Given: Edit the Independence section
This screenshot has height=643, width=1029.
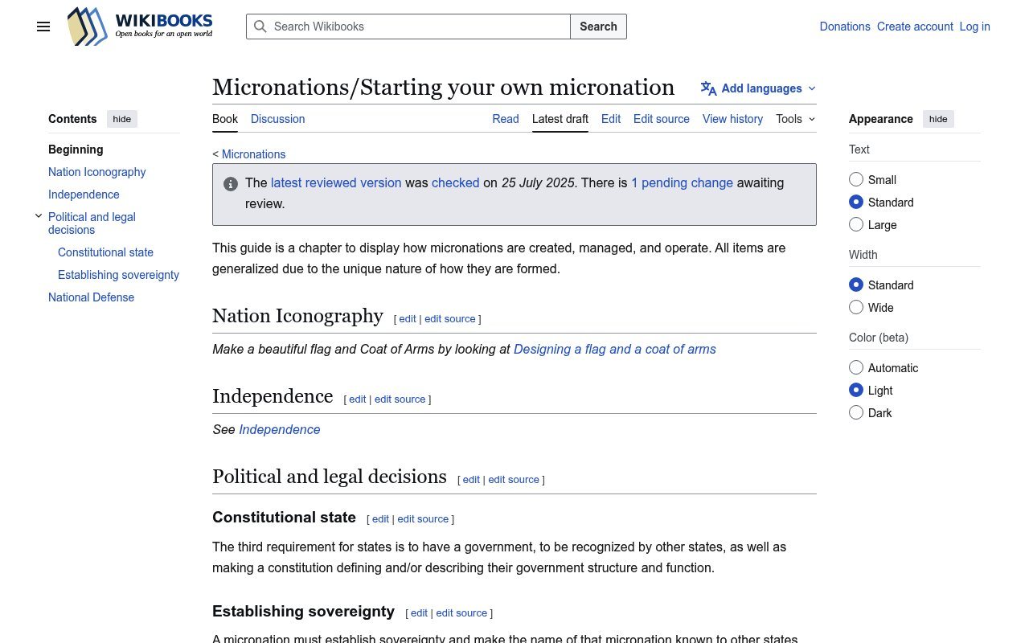Looking at the screenshot, I should pyautogui.click(x=358, y=399).
